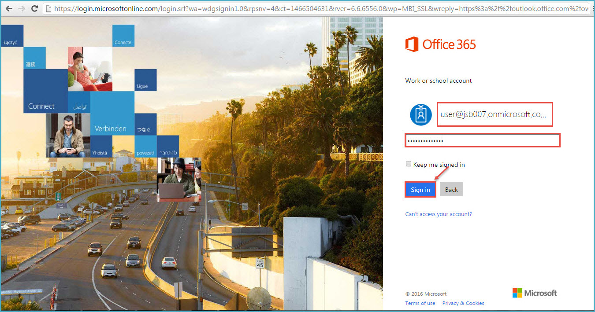The width and height of the screenshot is (595, 312).
Task: Click the work account badge icon
Action: point(420,115)
